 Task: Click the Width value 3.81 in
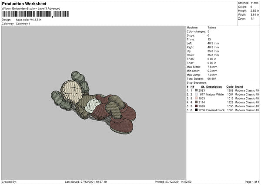pyautogui.click(x=254, y=15)
